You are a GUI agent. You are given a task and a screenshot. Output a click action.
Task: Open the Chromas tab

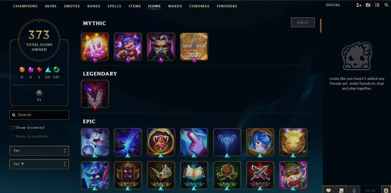pyautogui.click(x=199, y=6)
